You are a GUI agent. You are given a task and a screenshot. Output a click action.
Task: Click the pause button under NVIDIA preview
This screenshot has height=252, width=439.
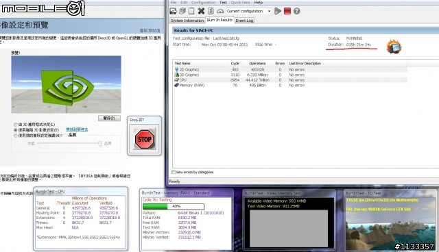point(109,118)
